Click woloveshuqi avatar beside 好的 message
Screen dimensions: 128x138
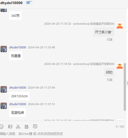[120, 66]
